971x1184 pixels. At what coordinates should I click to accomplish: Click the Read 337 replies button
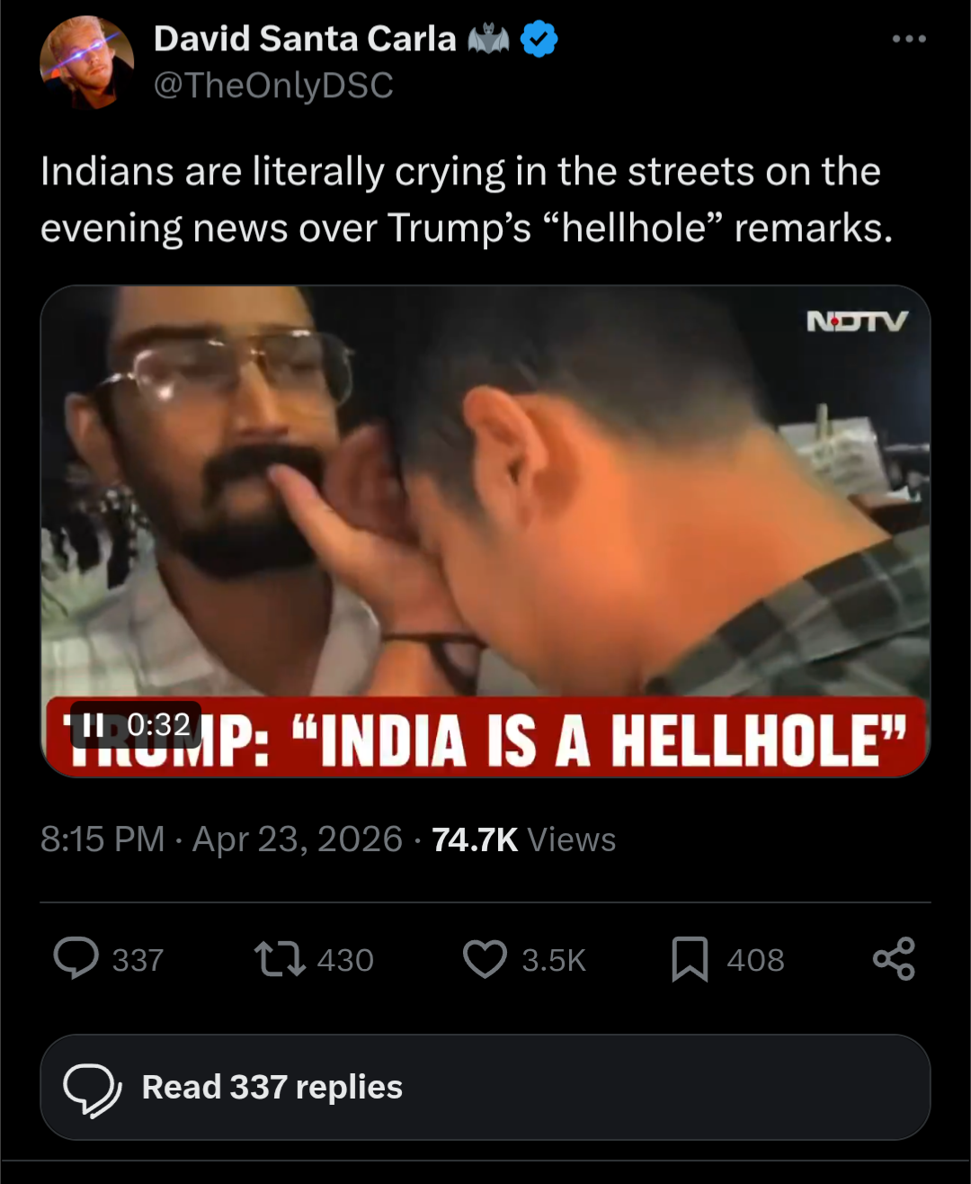coord(485,1087)
